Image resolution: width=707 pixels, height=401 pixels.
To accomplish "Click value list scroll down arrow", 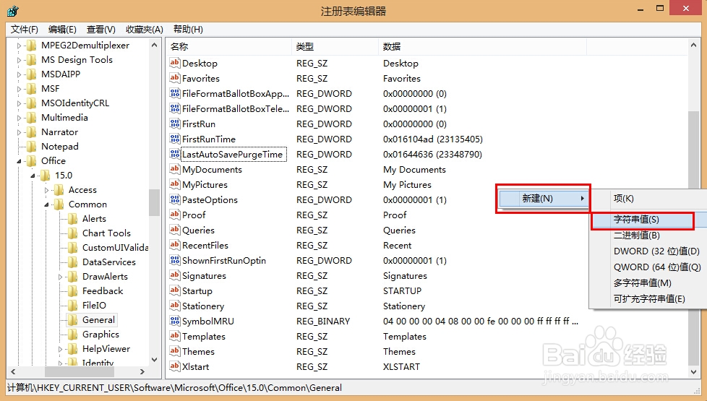I will [x=693, y=372].
